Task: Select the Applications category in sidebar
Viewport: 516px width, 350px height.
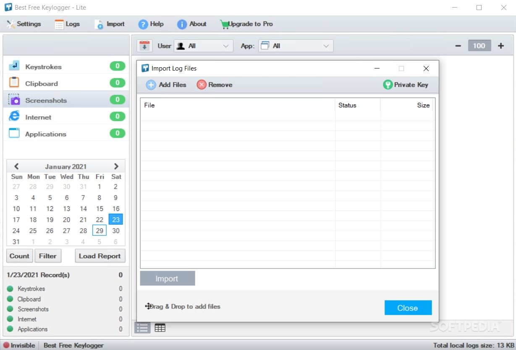Action: (66, 134)
